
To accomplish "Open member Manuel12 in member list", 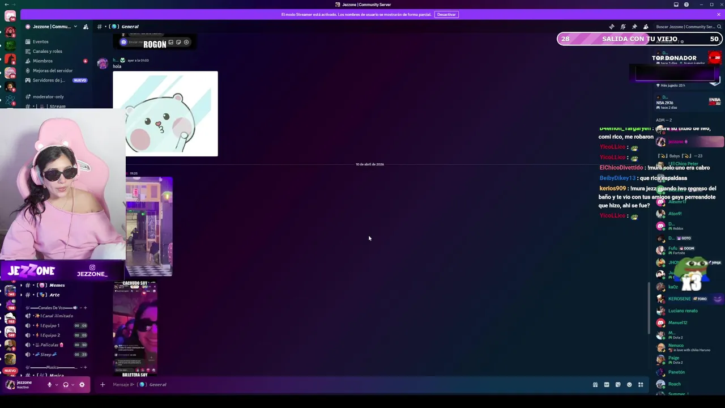I will (x=688, y=322).
